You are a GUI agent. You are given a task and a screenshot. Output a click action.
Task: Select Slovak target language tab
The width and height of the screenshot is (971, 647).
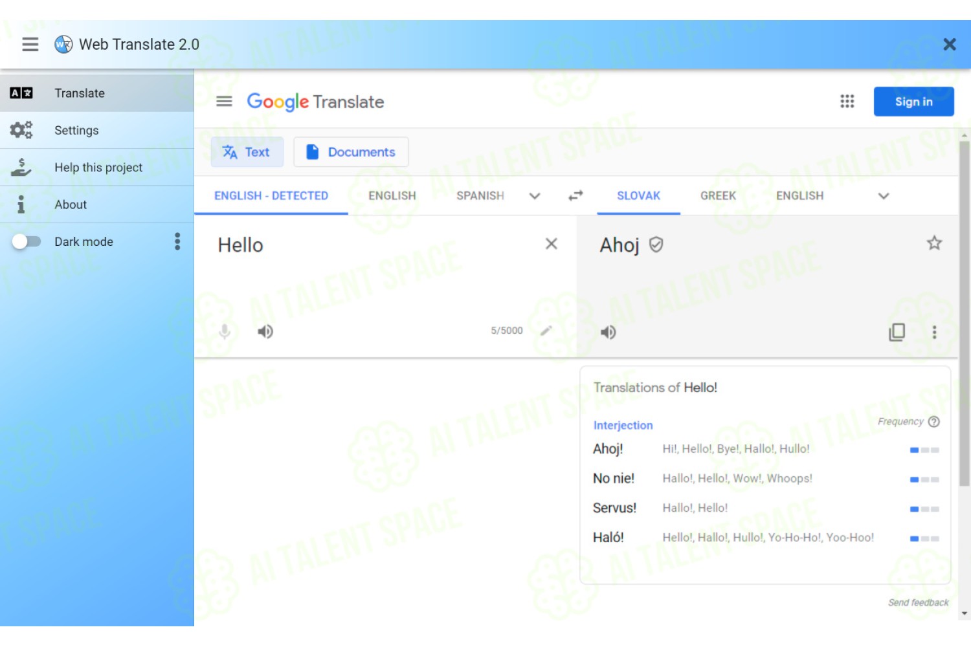click(x=638, y=195)
